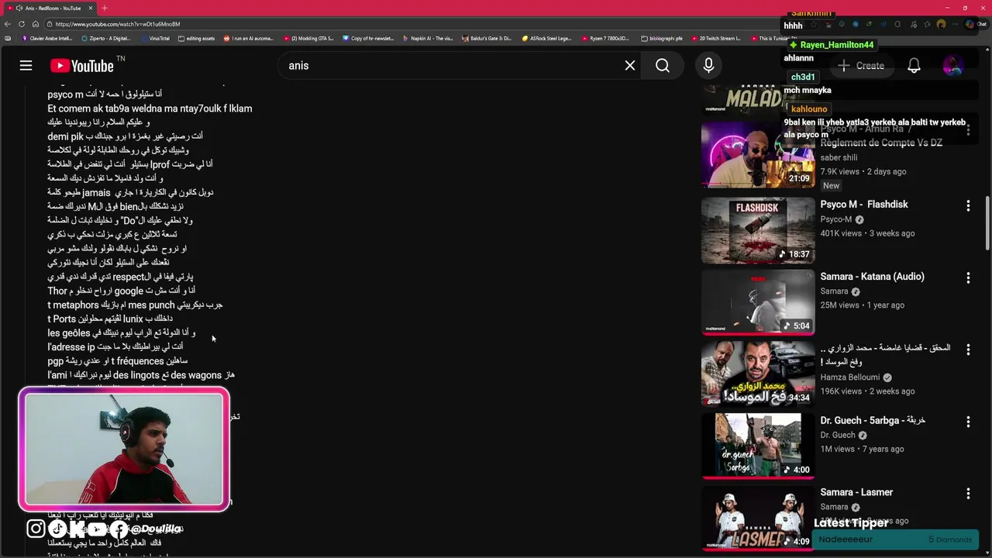
Task: Open the Ryzen 7 7800x3D bookmark
Action: [x=605, y=38]
